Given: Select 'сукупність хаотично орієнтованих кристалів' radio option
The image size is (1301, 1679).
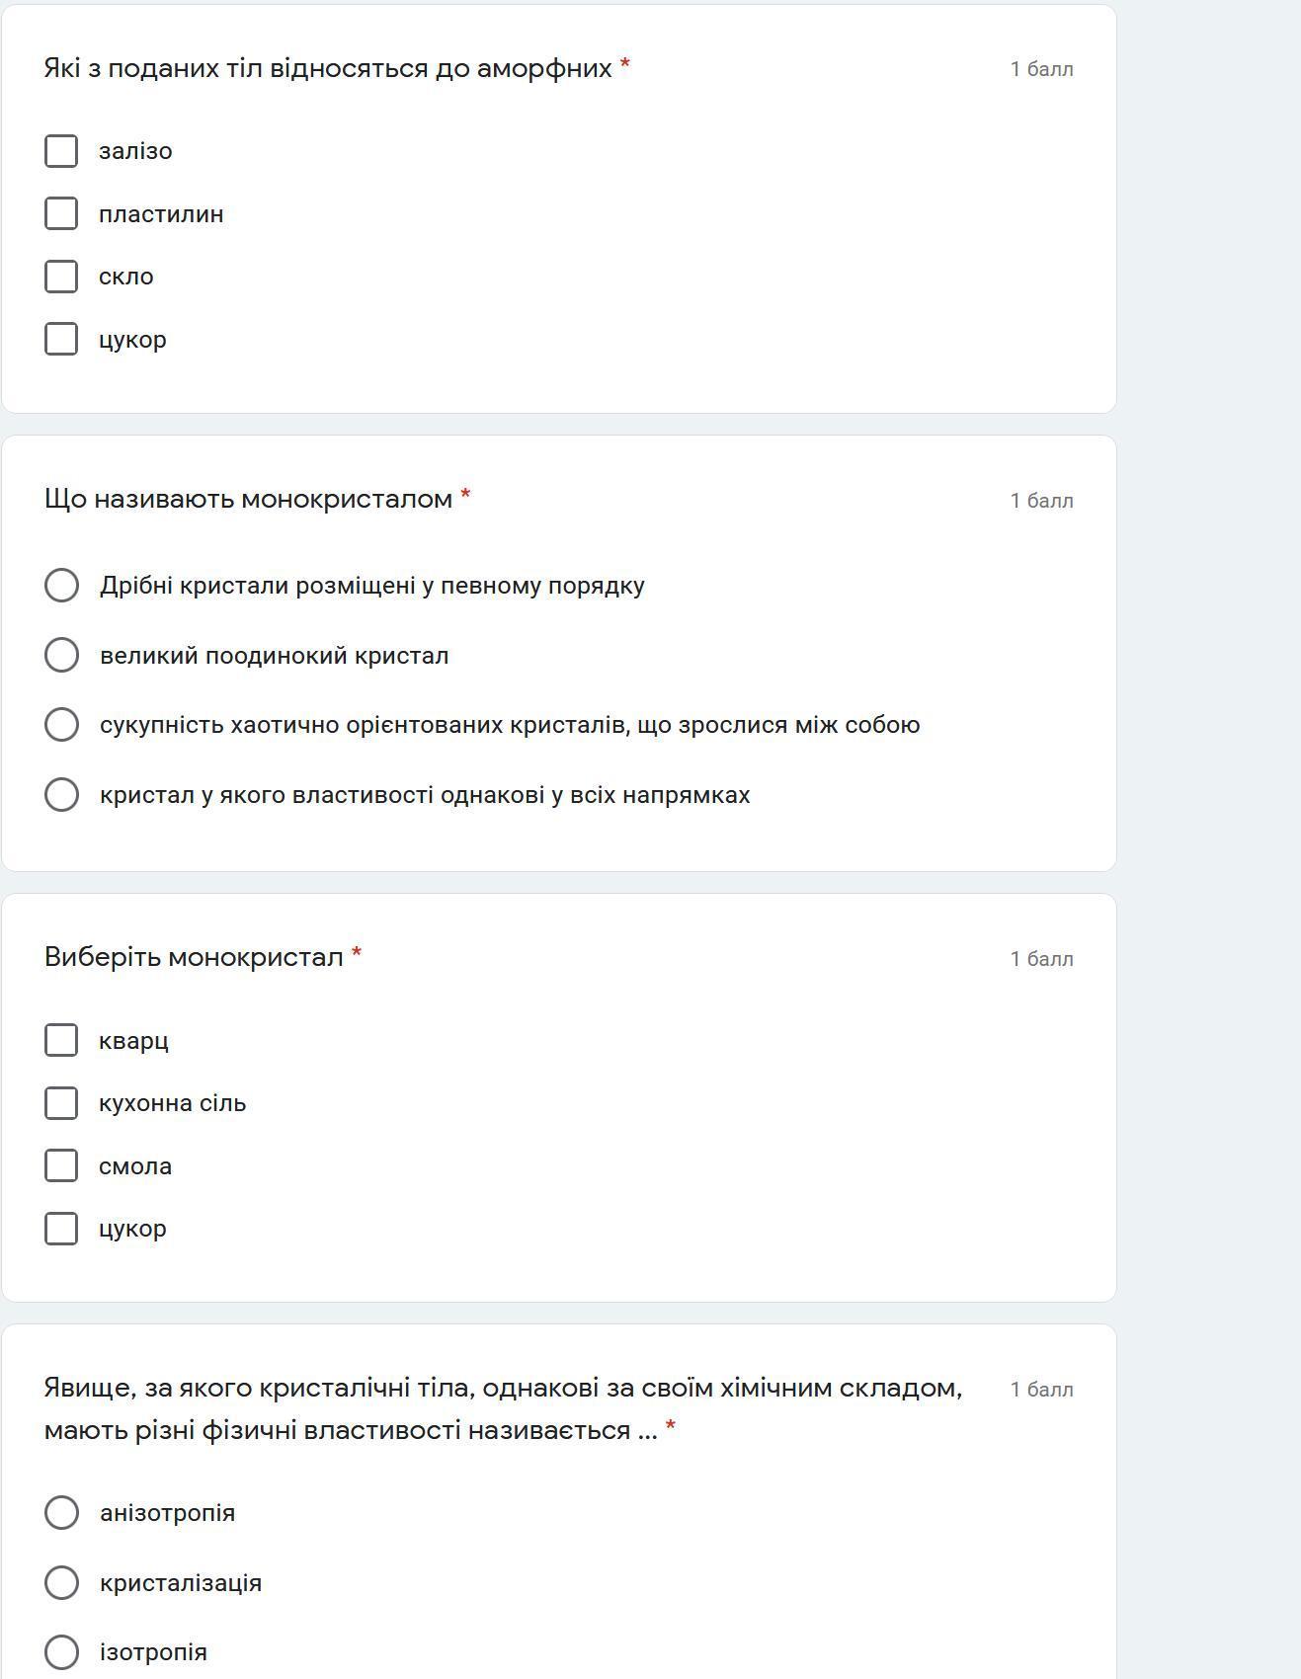Looking at the screenshot, I should [61, 724].
